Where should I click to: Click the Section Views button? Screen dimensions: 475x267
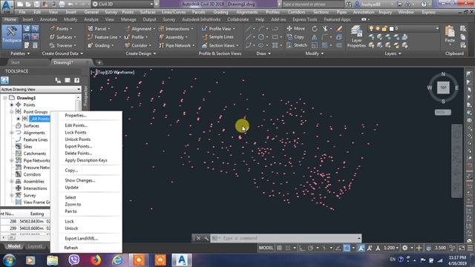click(x=221, y=45)
